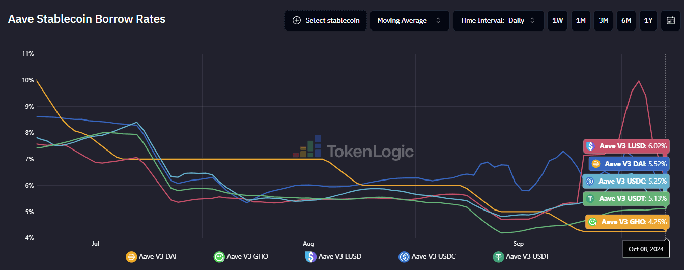Select the 3M time range

[604, 20]
